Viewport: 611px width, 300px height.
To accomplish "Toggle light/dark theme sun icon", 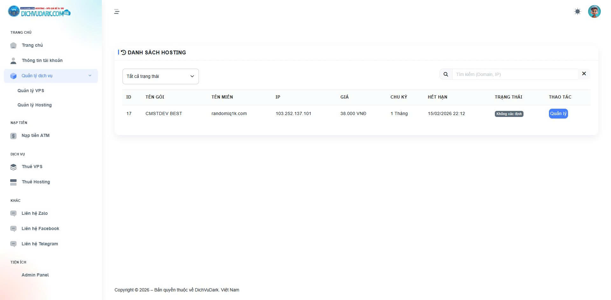I will tap(577, 12).
